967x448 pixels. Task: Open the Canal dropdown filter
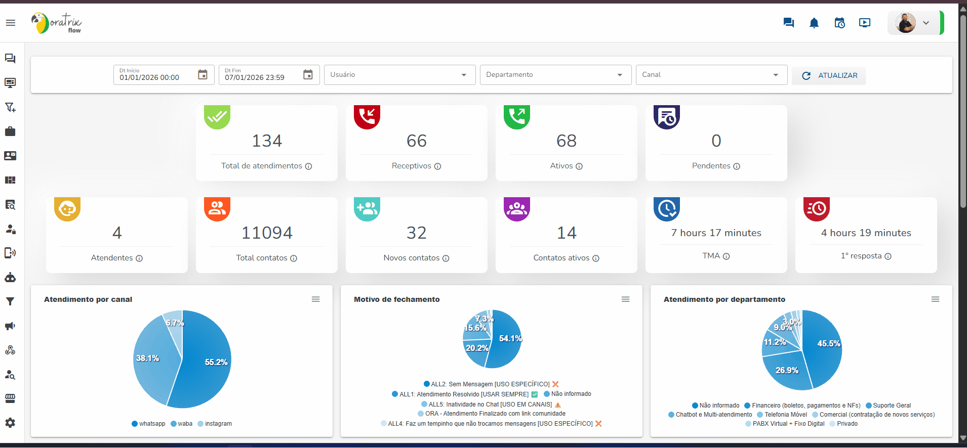pos(711,75)
